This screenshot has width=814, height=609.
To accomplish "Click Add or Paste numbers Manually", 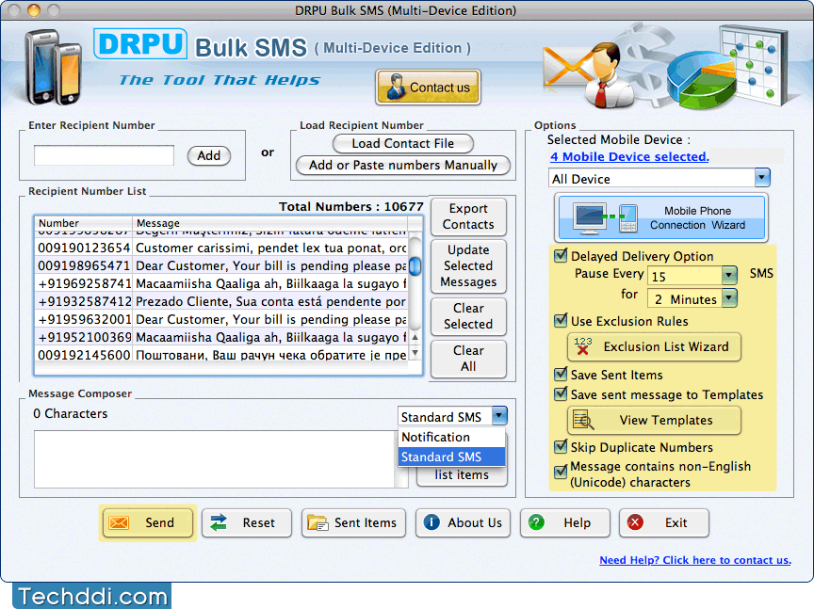I will (x=403, y=165).
